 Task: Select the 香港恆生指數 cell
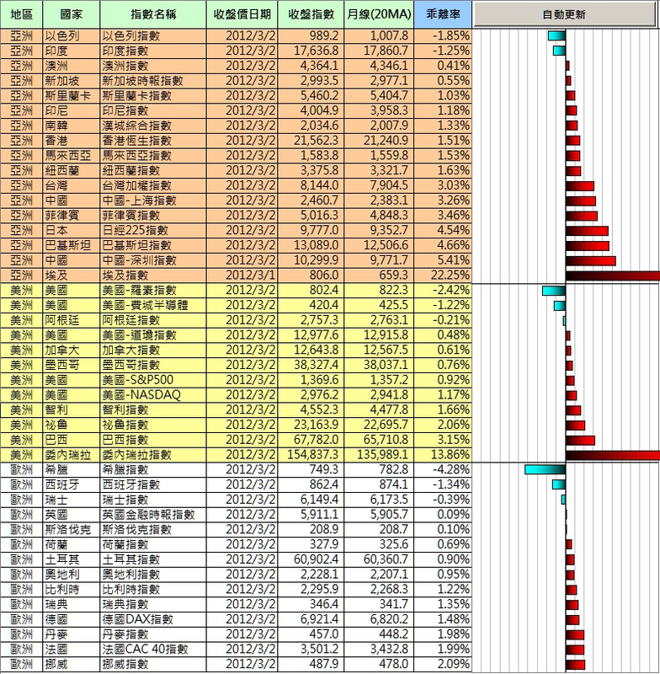[x=153, y=141]
